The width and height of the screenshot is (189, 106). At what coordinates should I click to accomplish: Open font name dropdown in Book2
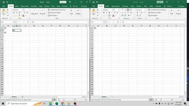pyautogui.click(x=112, y=10)
